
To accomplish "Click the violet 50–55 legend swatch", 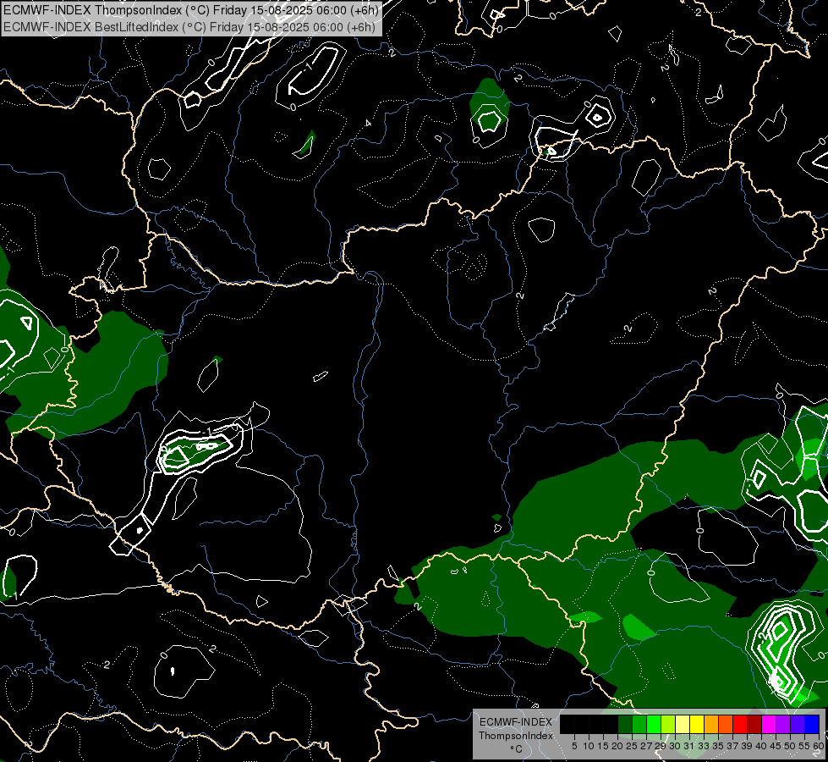I will coord(798,724).
